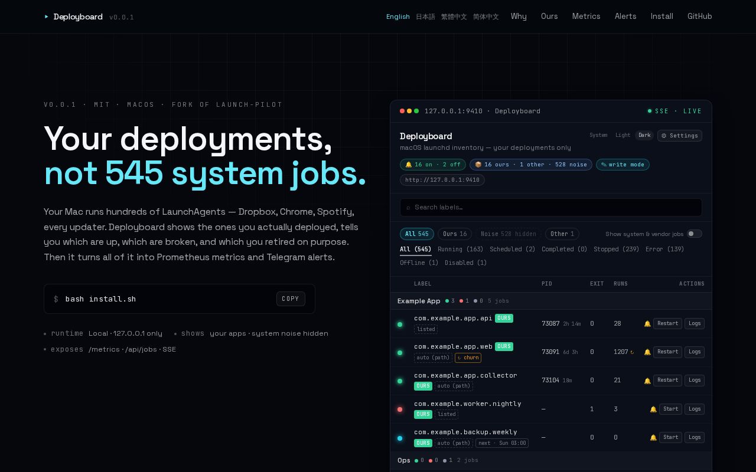756x472 pixels.
Task: Filter jobs by the Ours 16 chip
Action: [455, 234]
